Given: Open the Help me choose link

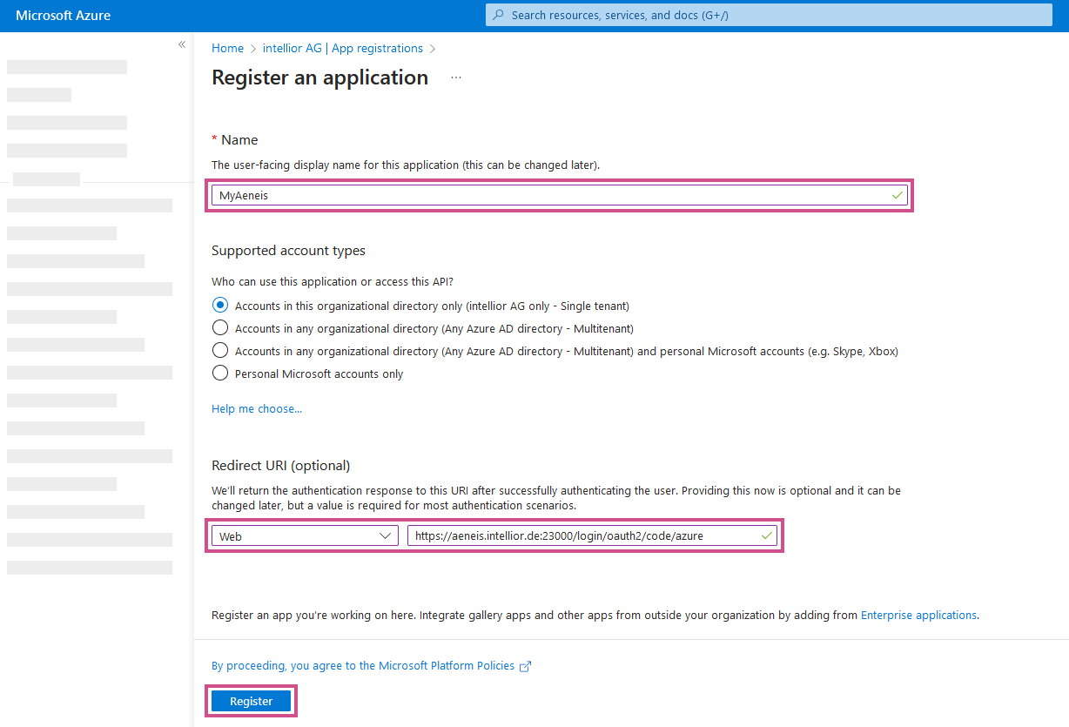Looking at the screenshot, I should tap(257, 408).
